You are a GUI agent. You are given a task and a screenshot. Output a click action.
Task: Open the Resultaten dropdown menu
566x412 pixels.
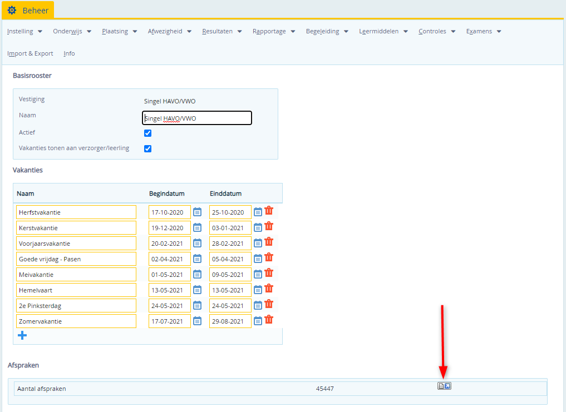[x=222, y=31]
